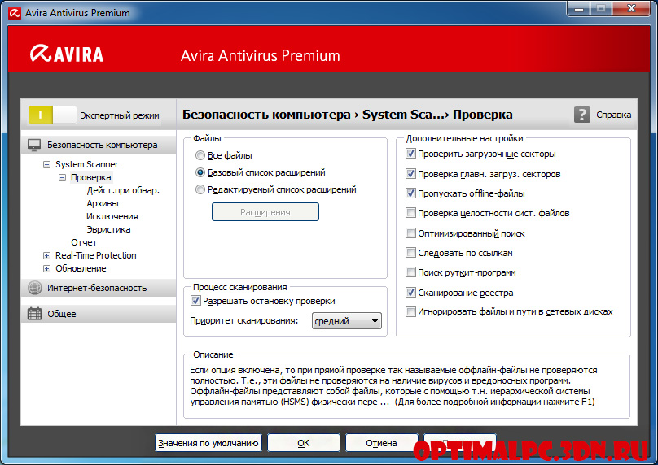This screenshot has height=465, width=658.
Task: Open the Исключения settings page
Action: (x=112, y=216)
